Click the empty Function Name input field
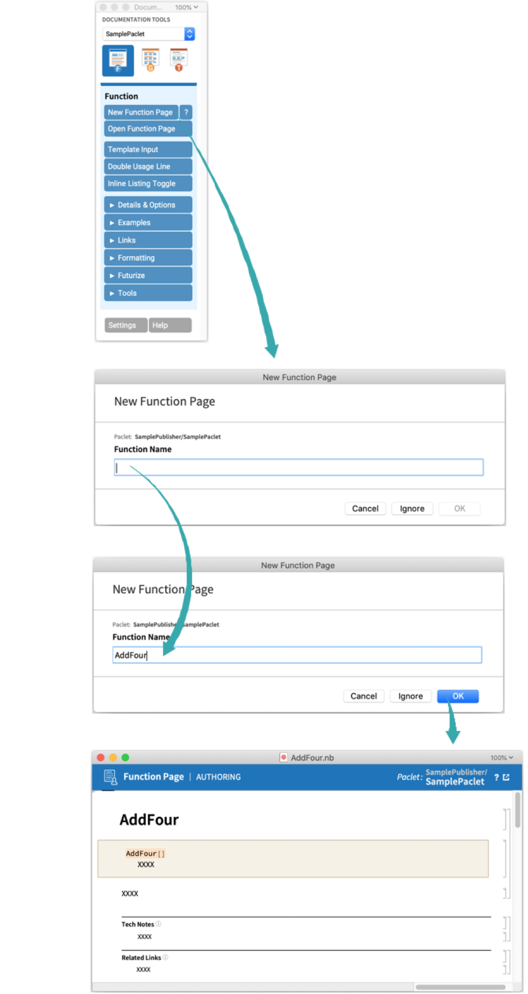The image size is (528, 994). coord(299,467)
